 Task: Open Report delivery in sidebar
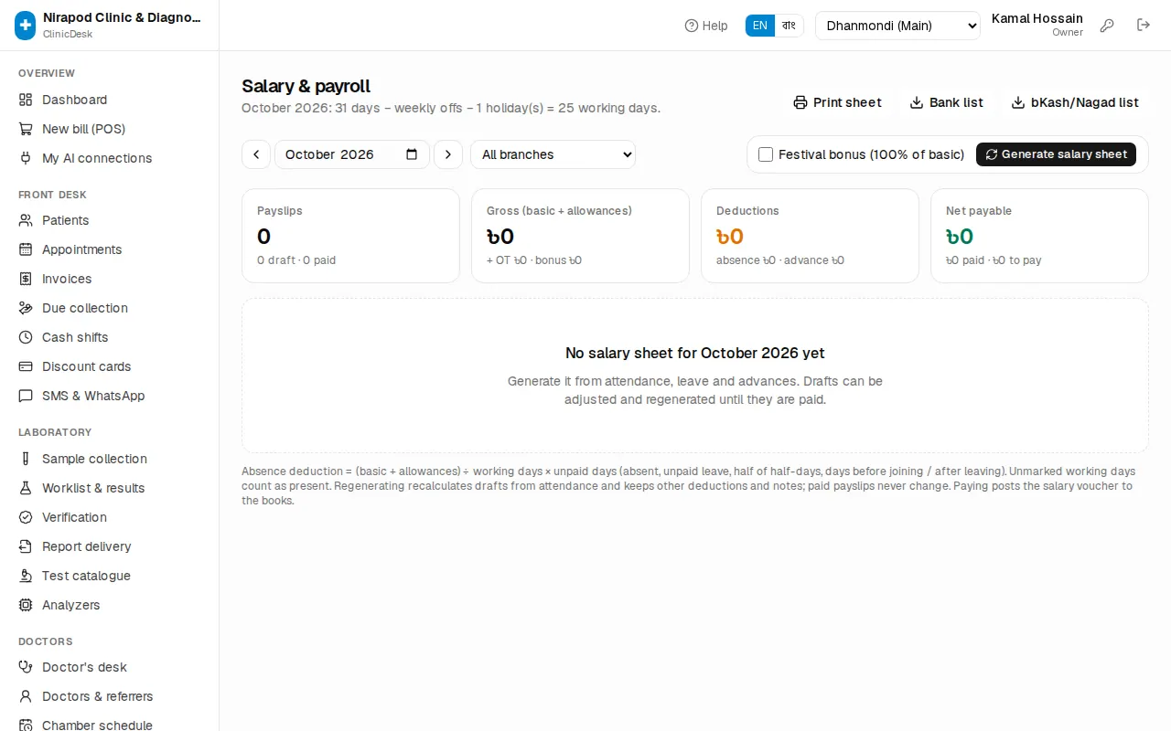pos(110,546)
